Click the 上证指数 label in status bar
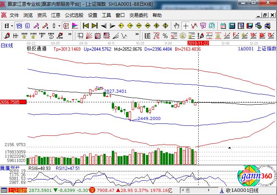This screenshot has height=195, width=277. (x=18, y=190)
